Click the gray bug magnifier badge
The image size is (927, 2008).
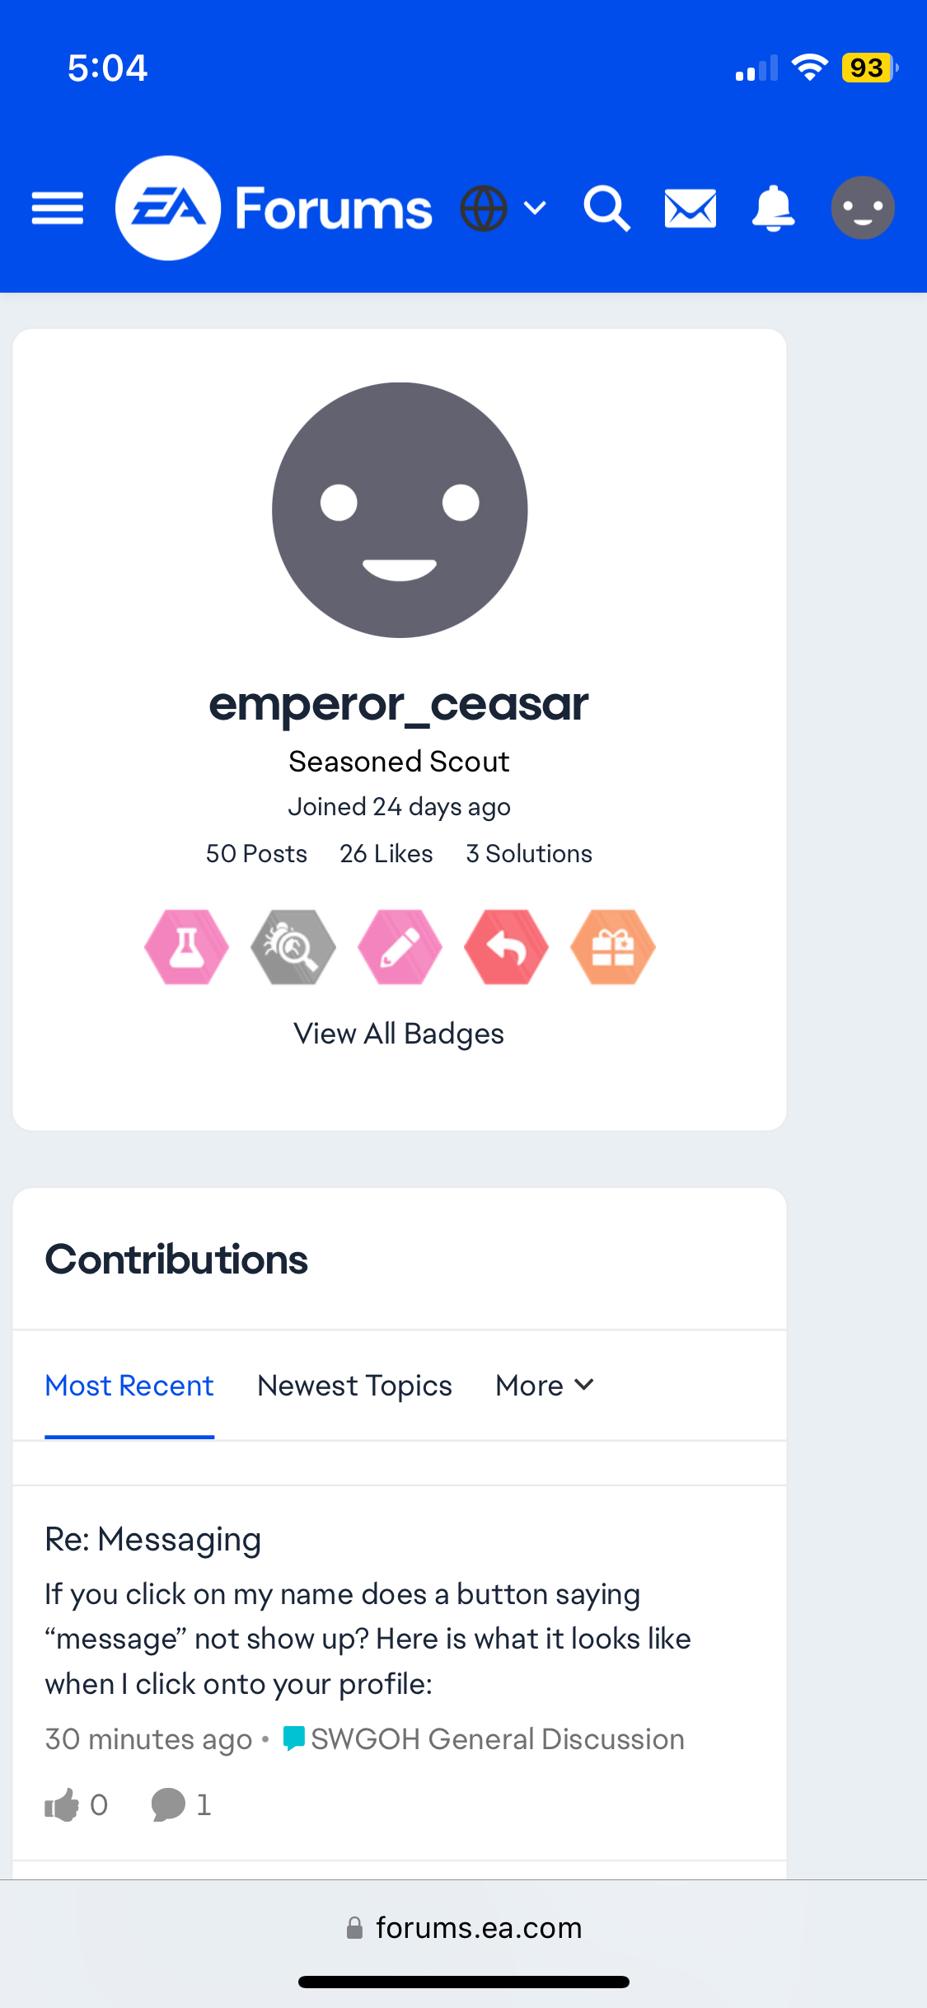pos(293,947)
